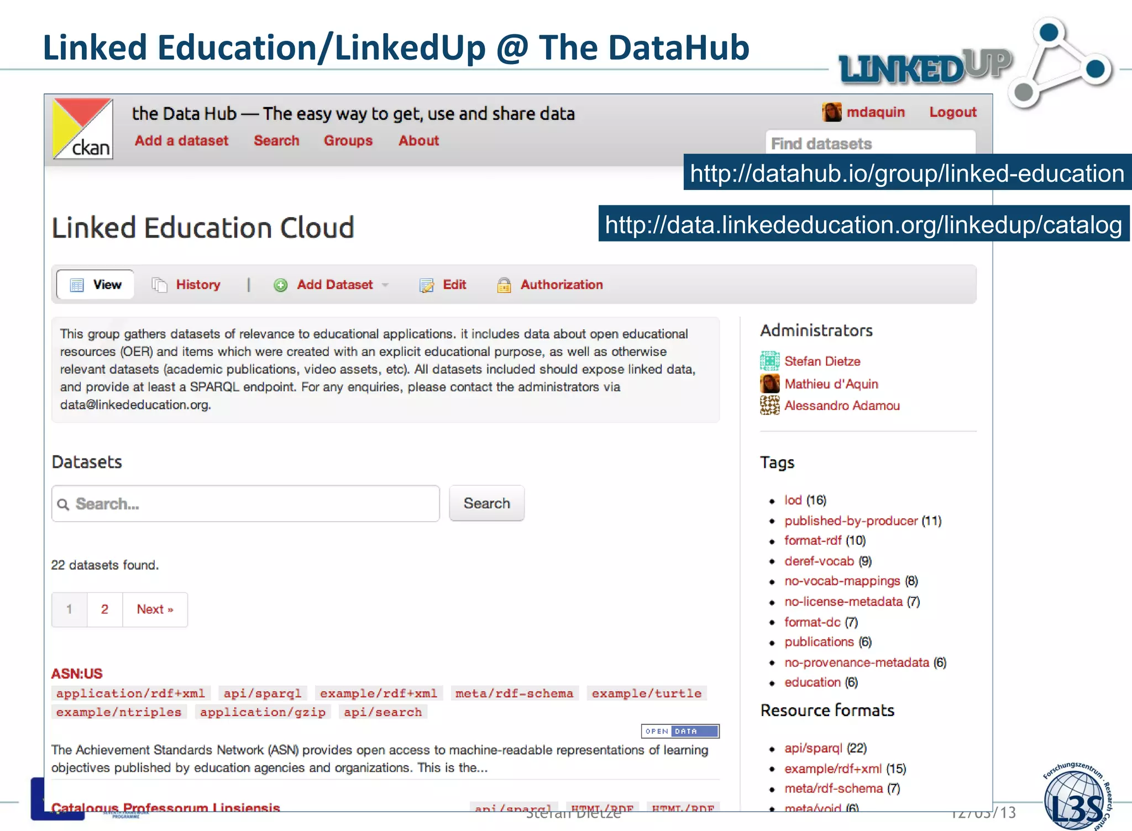Viewport: 1132px width, 831px height.
Task: Click the Authorization padlock icon
Action: tap(504, 285)
